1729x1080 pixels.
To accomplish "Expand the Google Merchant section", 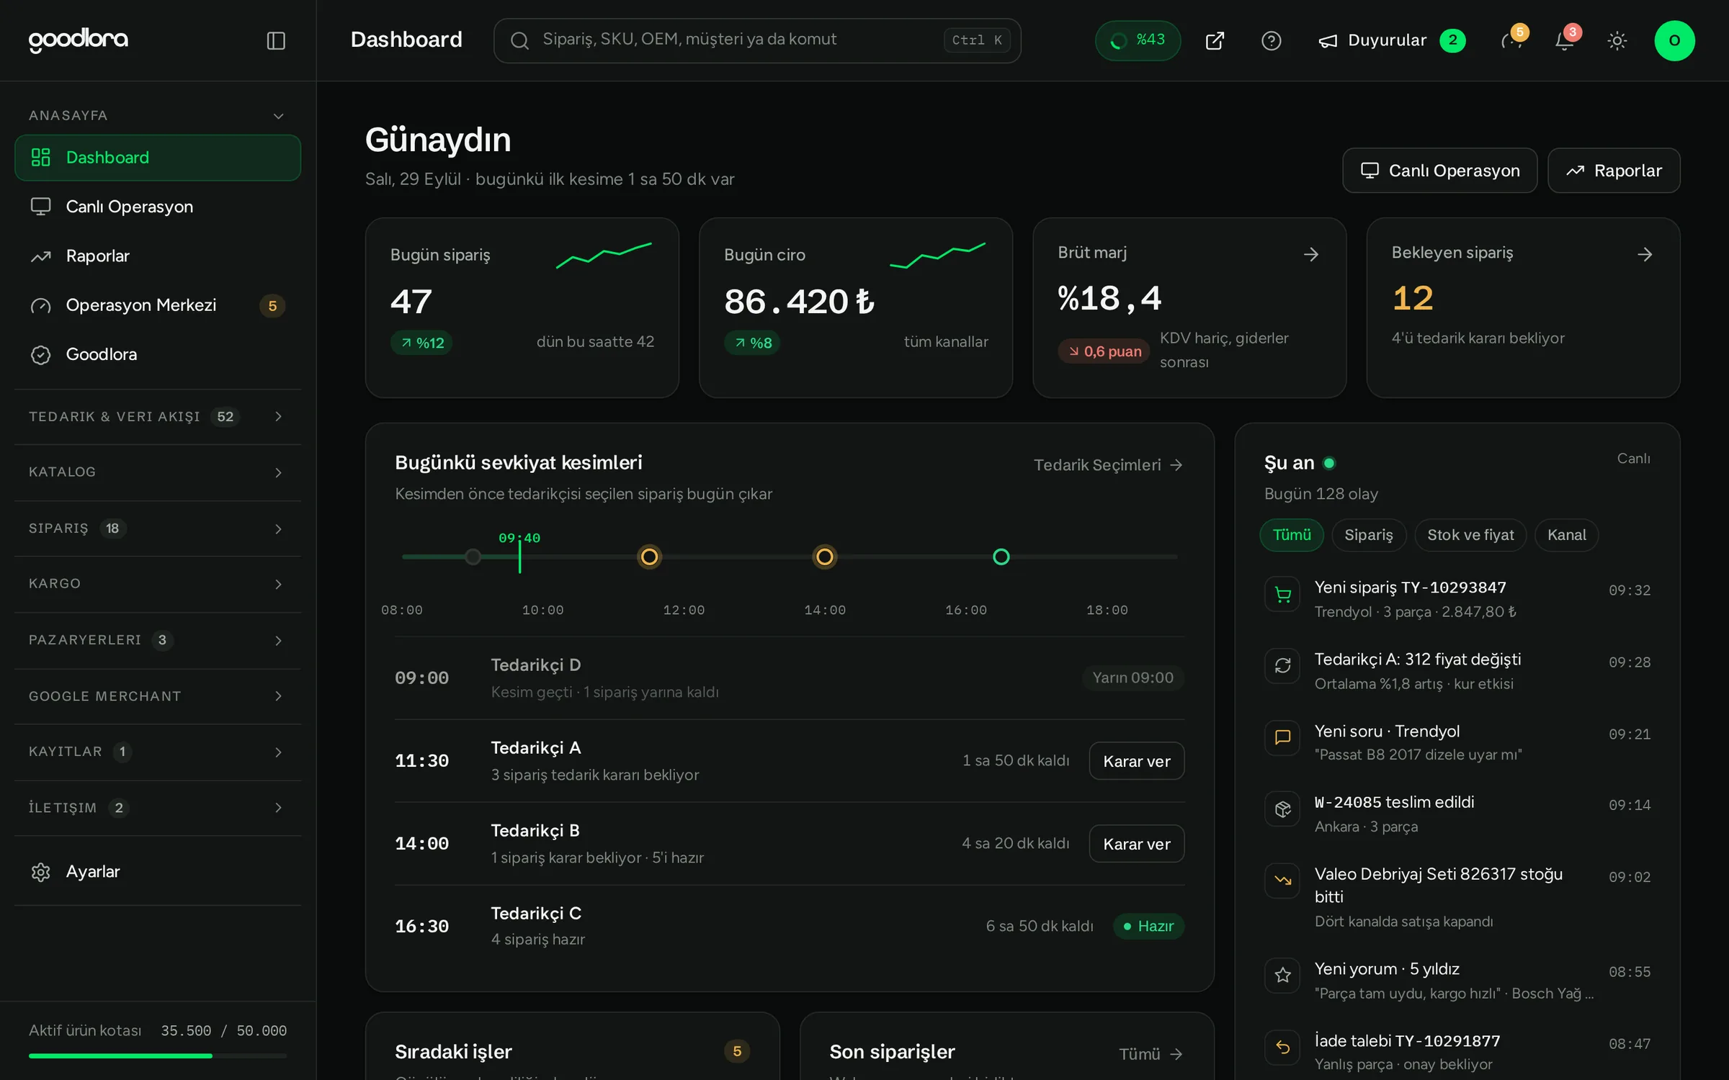I will (158, 696).
